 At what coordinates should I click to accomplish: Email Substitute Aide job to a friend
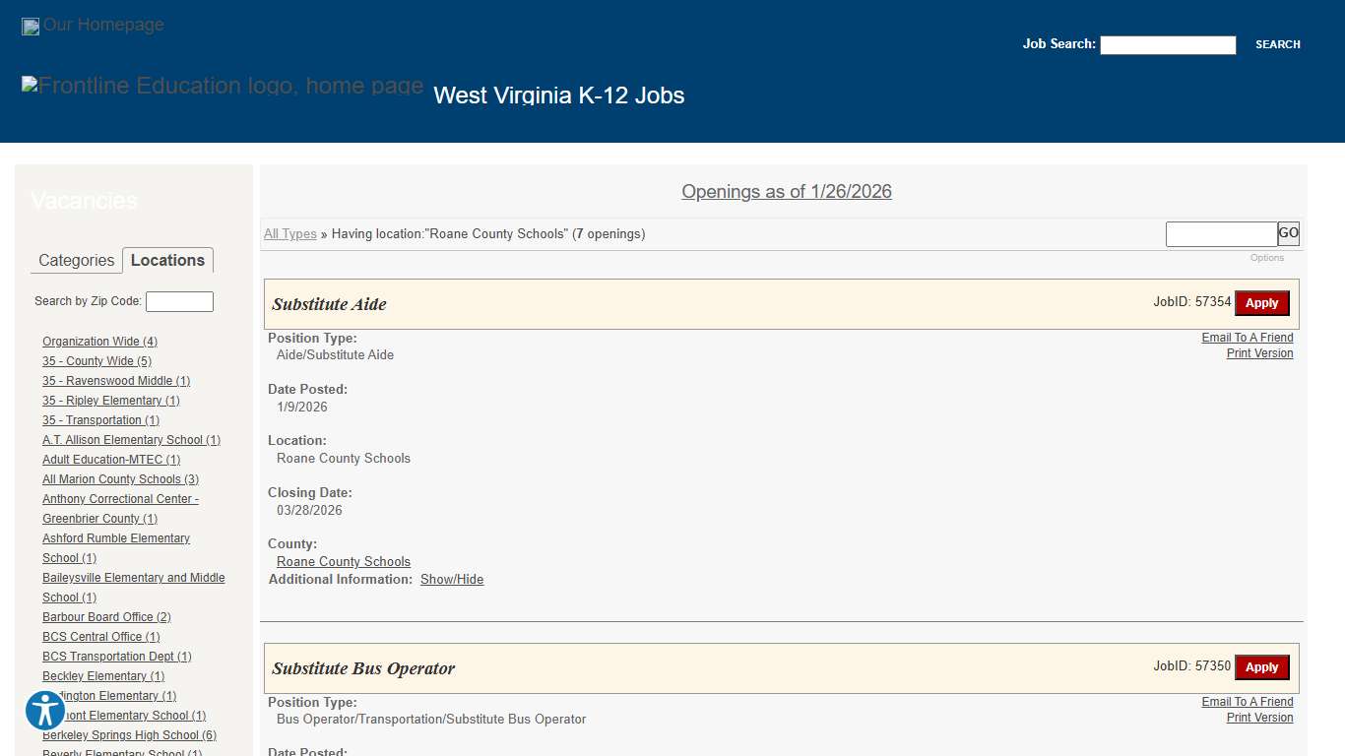click(x=1247, y=338)
